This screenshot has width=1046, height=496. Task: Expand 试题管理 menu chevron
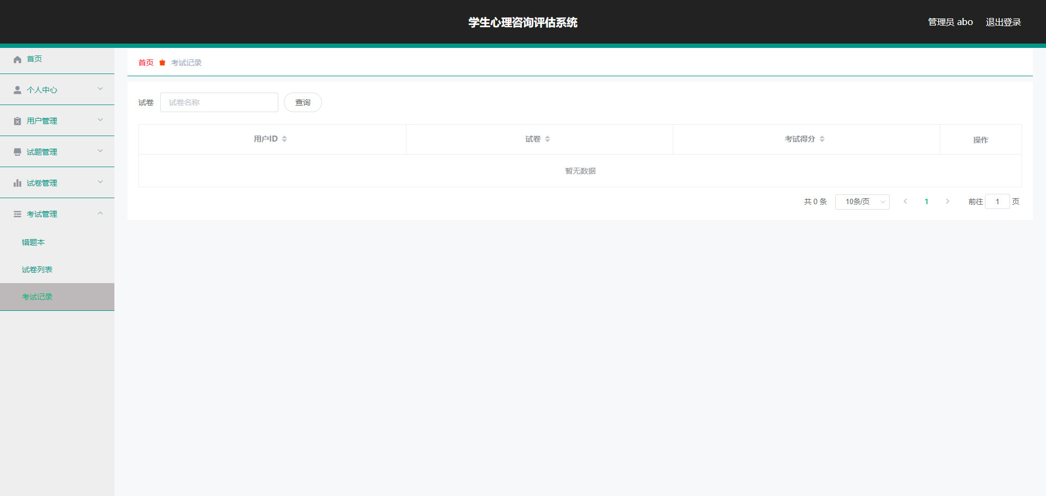point(100,151)
